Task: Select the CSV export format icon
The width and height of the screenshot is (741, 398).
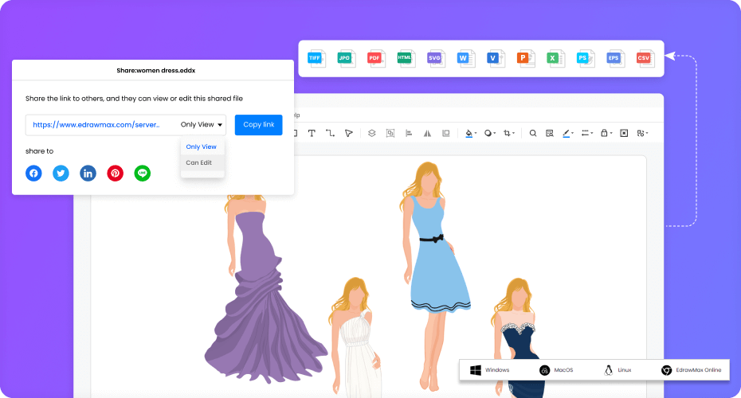Action: [x=645, y=59]
